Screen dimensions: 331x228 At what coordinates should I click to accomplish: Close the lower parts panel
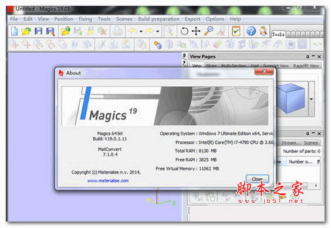point(319,134)
